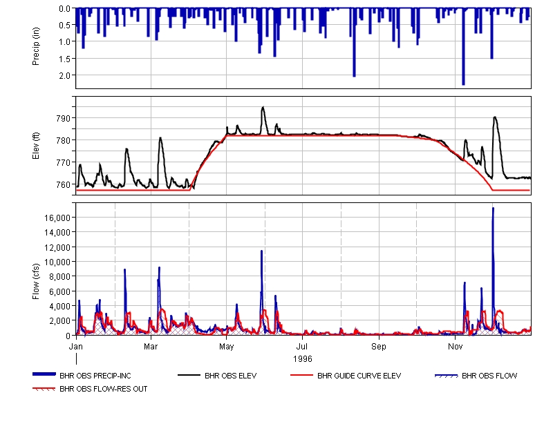Image resolution: width=553 pixels, height=433 pixels.
Task: Click the 16,000 tick label on flow axis
Action: point(57,218)
